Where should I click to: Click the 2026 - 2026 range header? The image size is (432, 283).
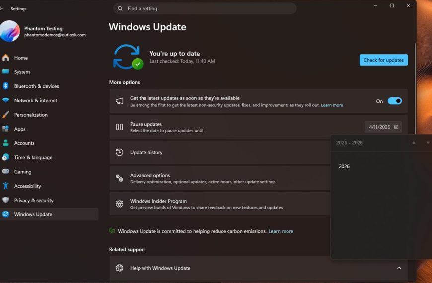pyautogui.click(x=350, y=142)
